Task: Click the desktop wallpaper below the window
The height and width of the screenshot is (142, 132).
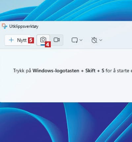Action: pos(66,122)
